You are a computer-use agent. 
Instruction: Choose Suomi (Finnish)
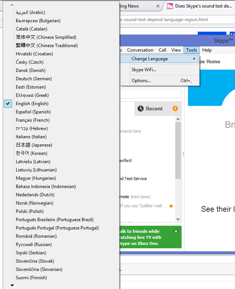tap(31, 278)
